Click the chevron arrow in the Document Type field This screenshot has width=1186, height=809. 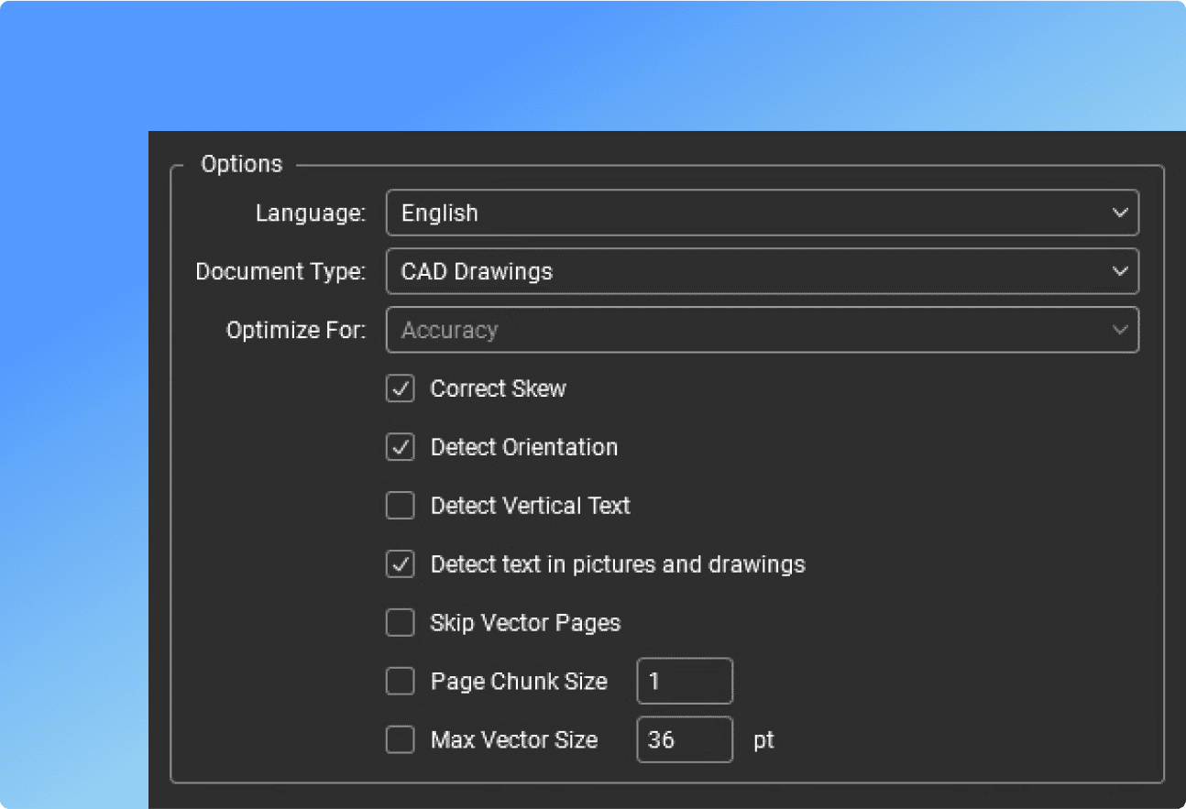[1119, 271]
